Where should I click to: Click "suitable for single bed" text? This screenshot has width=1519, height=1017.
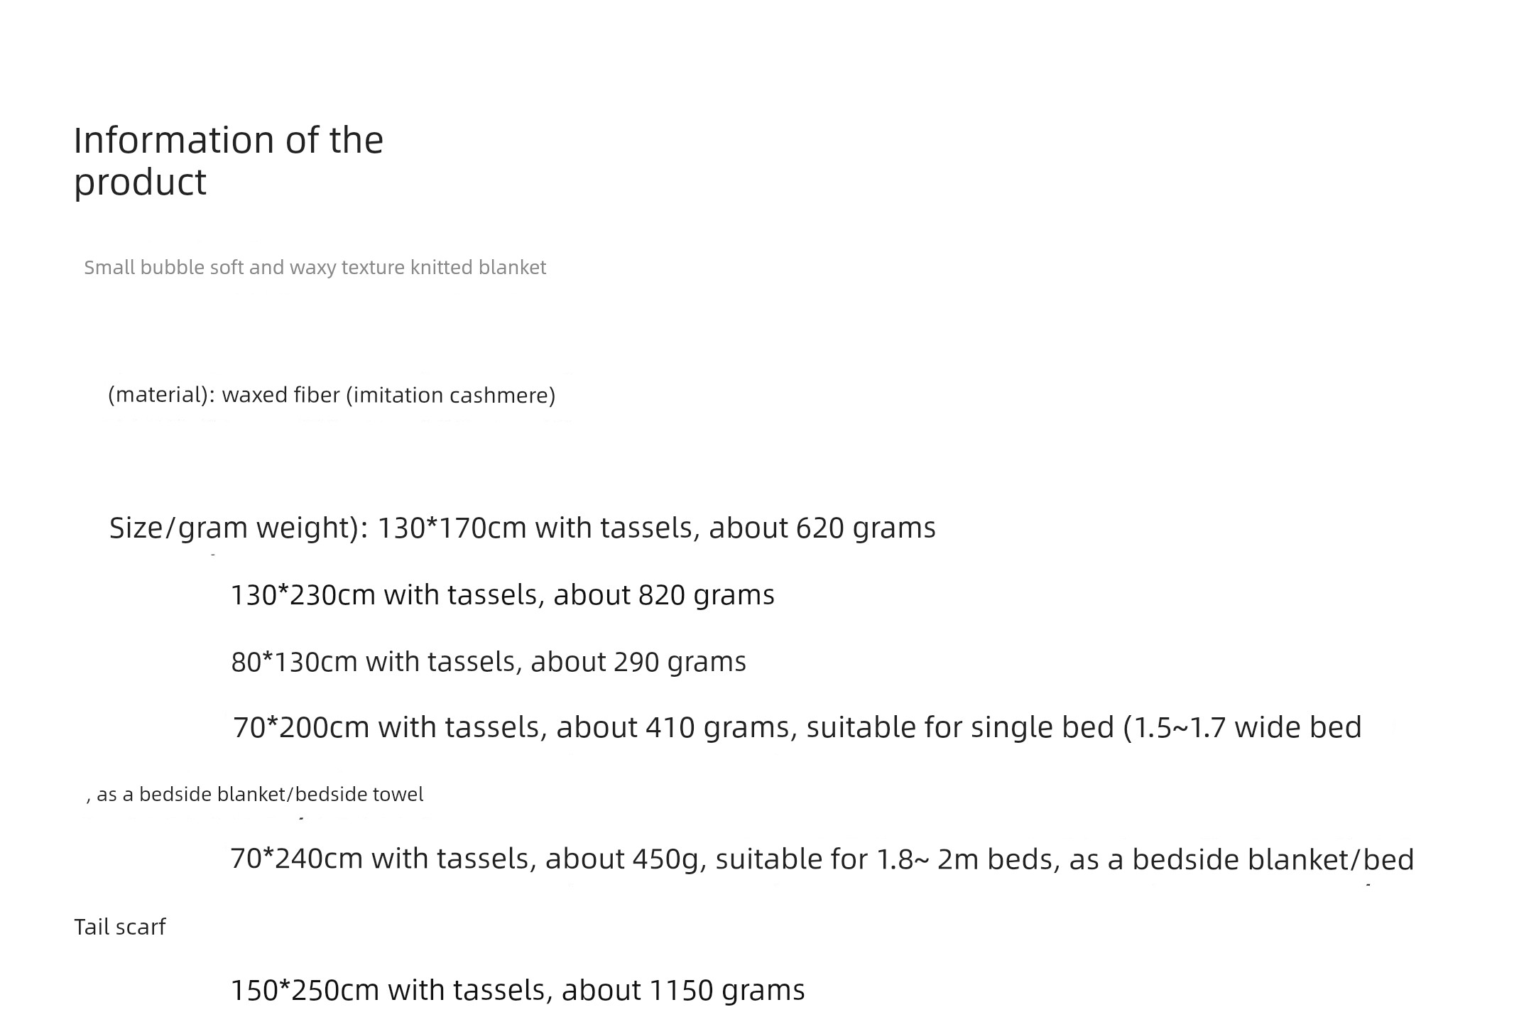959,728
